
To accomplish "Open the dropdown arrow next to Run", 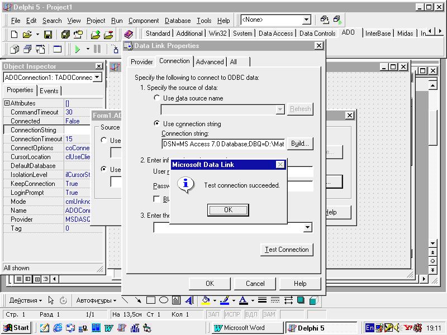I will pyautogui.click(x=88, y=49).
